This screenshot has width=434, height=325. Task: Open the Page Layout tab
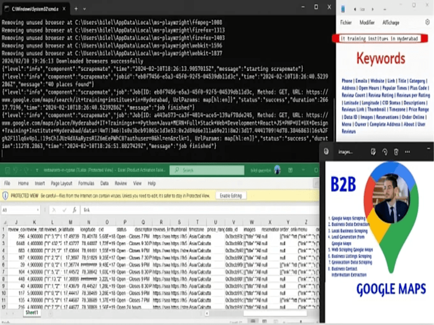tap(61, 183)
